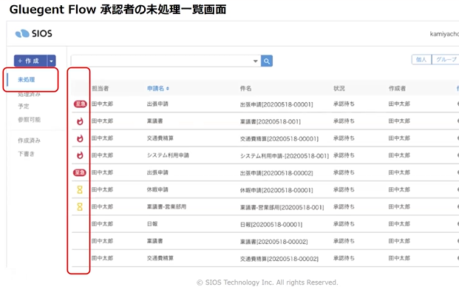Open 稟議書[20200518-001] item

(271, 121)
